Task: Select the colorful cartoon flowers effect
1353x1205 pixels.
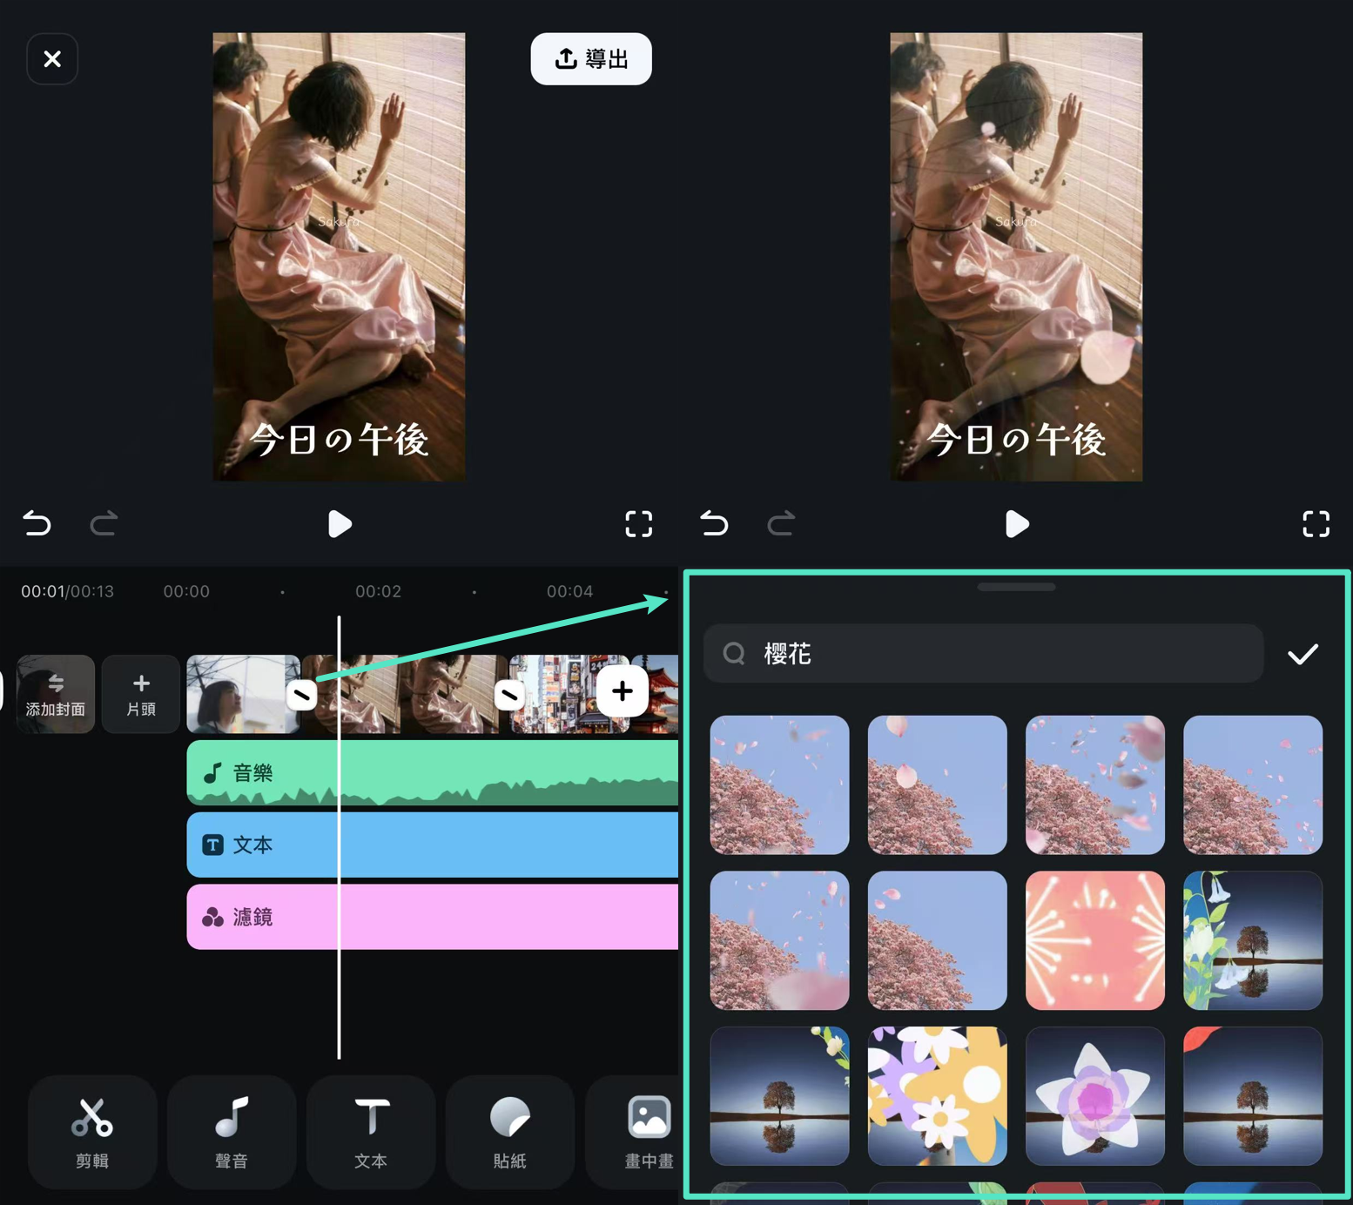Action: (937, 1095)
